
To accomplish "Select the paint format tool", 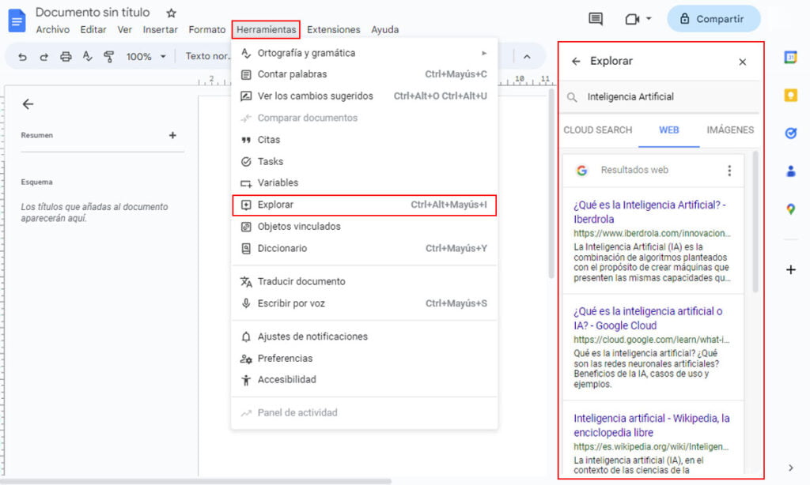I will click(x=108, y=57).
